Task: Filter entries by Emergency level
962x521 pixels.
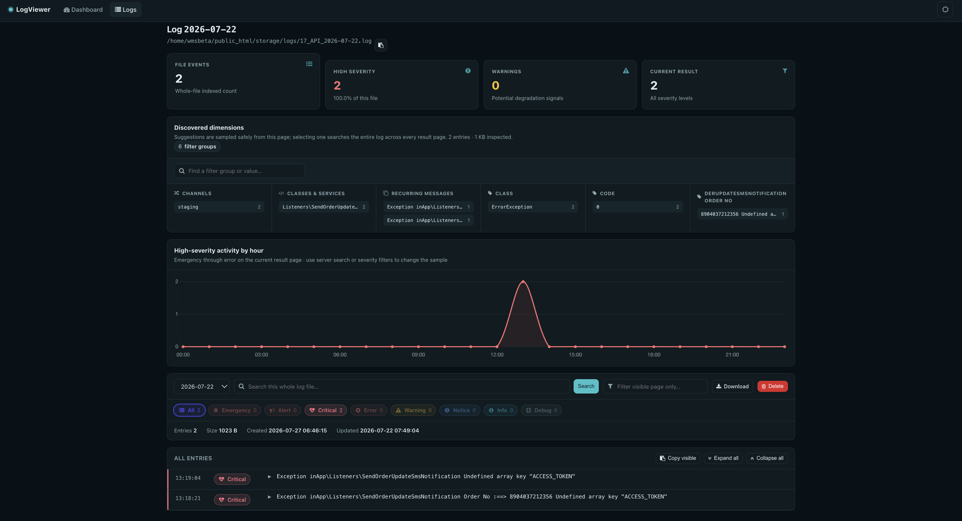Action: click(x=235, y=410)
